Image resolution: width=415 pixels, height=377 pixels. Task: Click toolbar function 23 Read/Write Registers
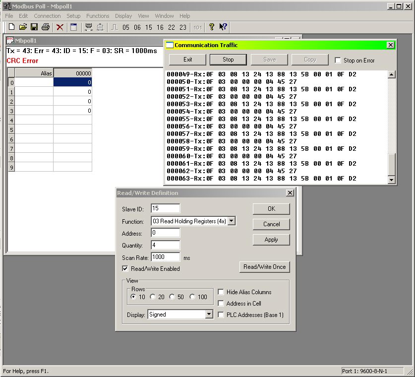(182, 27)
